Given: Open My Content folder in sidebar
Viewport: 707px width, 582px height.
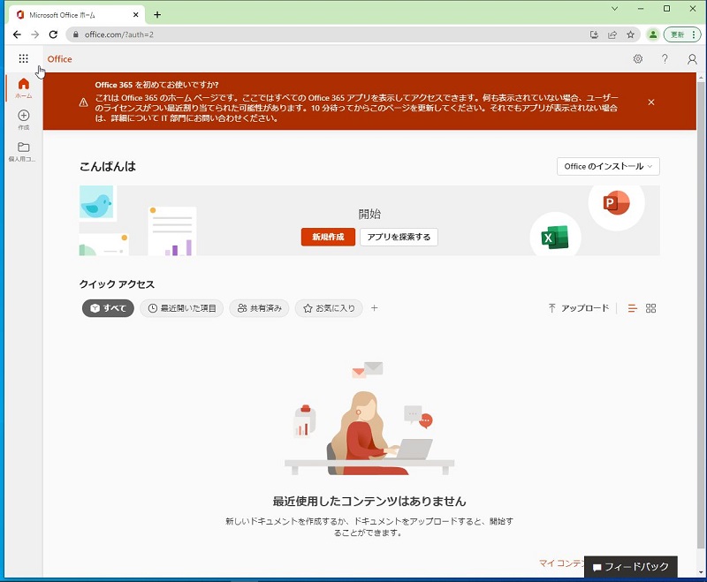Looking at the screenshot, I should (24, 152).
